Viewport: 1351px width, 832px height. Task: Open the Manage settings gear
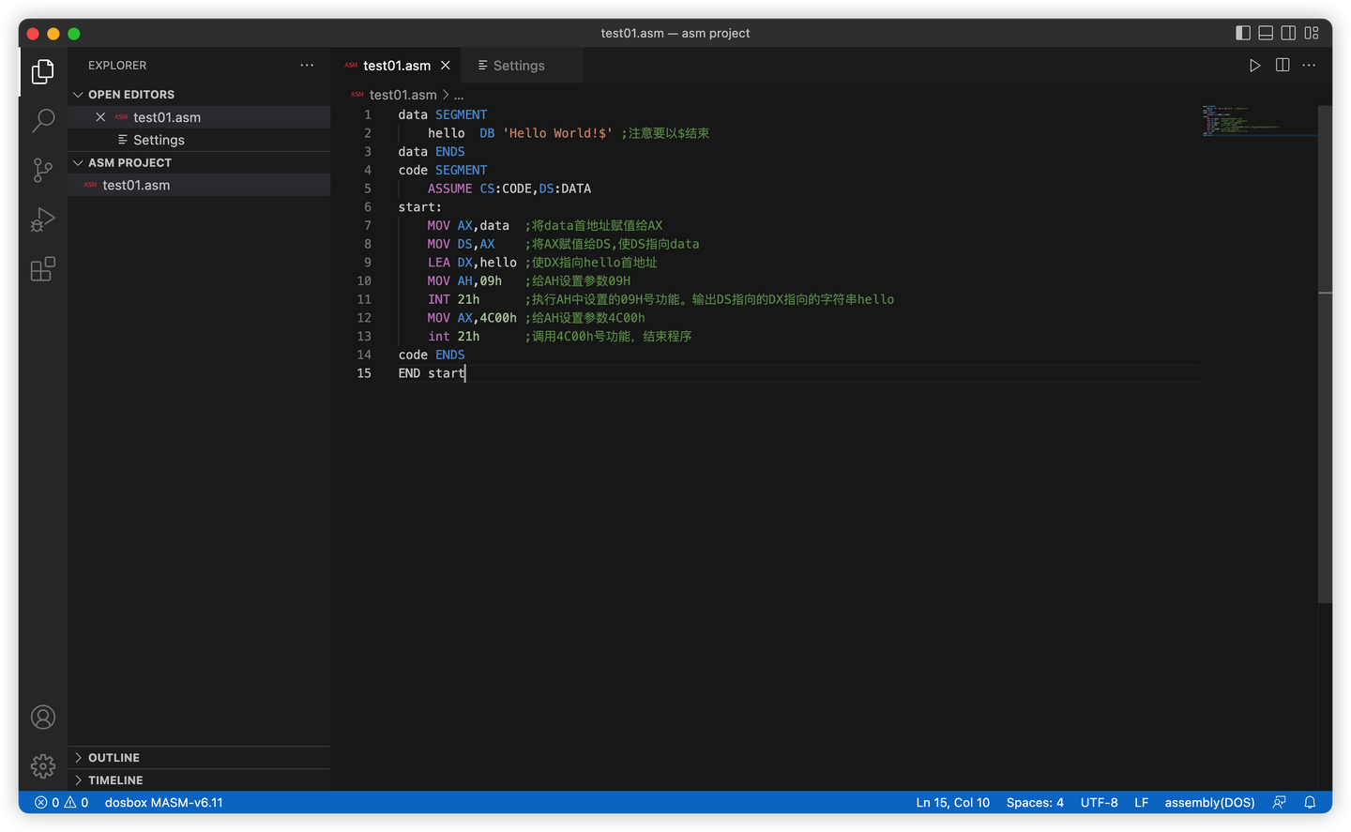click(x=42, y=765)
